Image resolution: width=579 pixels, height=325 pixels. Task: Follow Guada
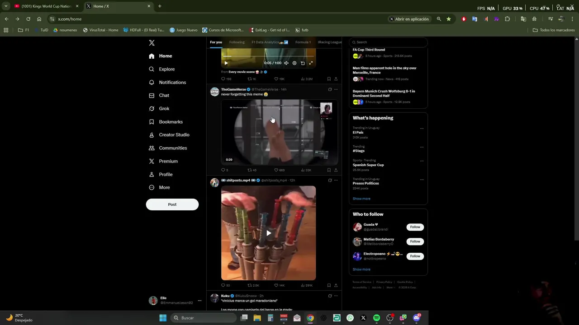click(x=415, y=227)
